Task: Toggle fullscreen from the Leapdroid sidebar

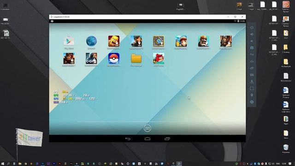Action: (x=252, y=89)
